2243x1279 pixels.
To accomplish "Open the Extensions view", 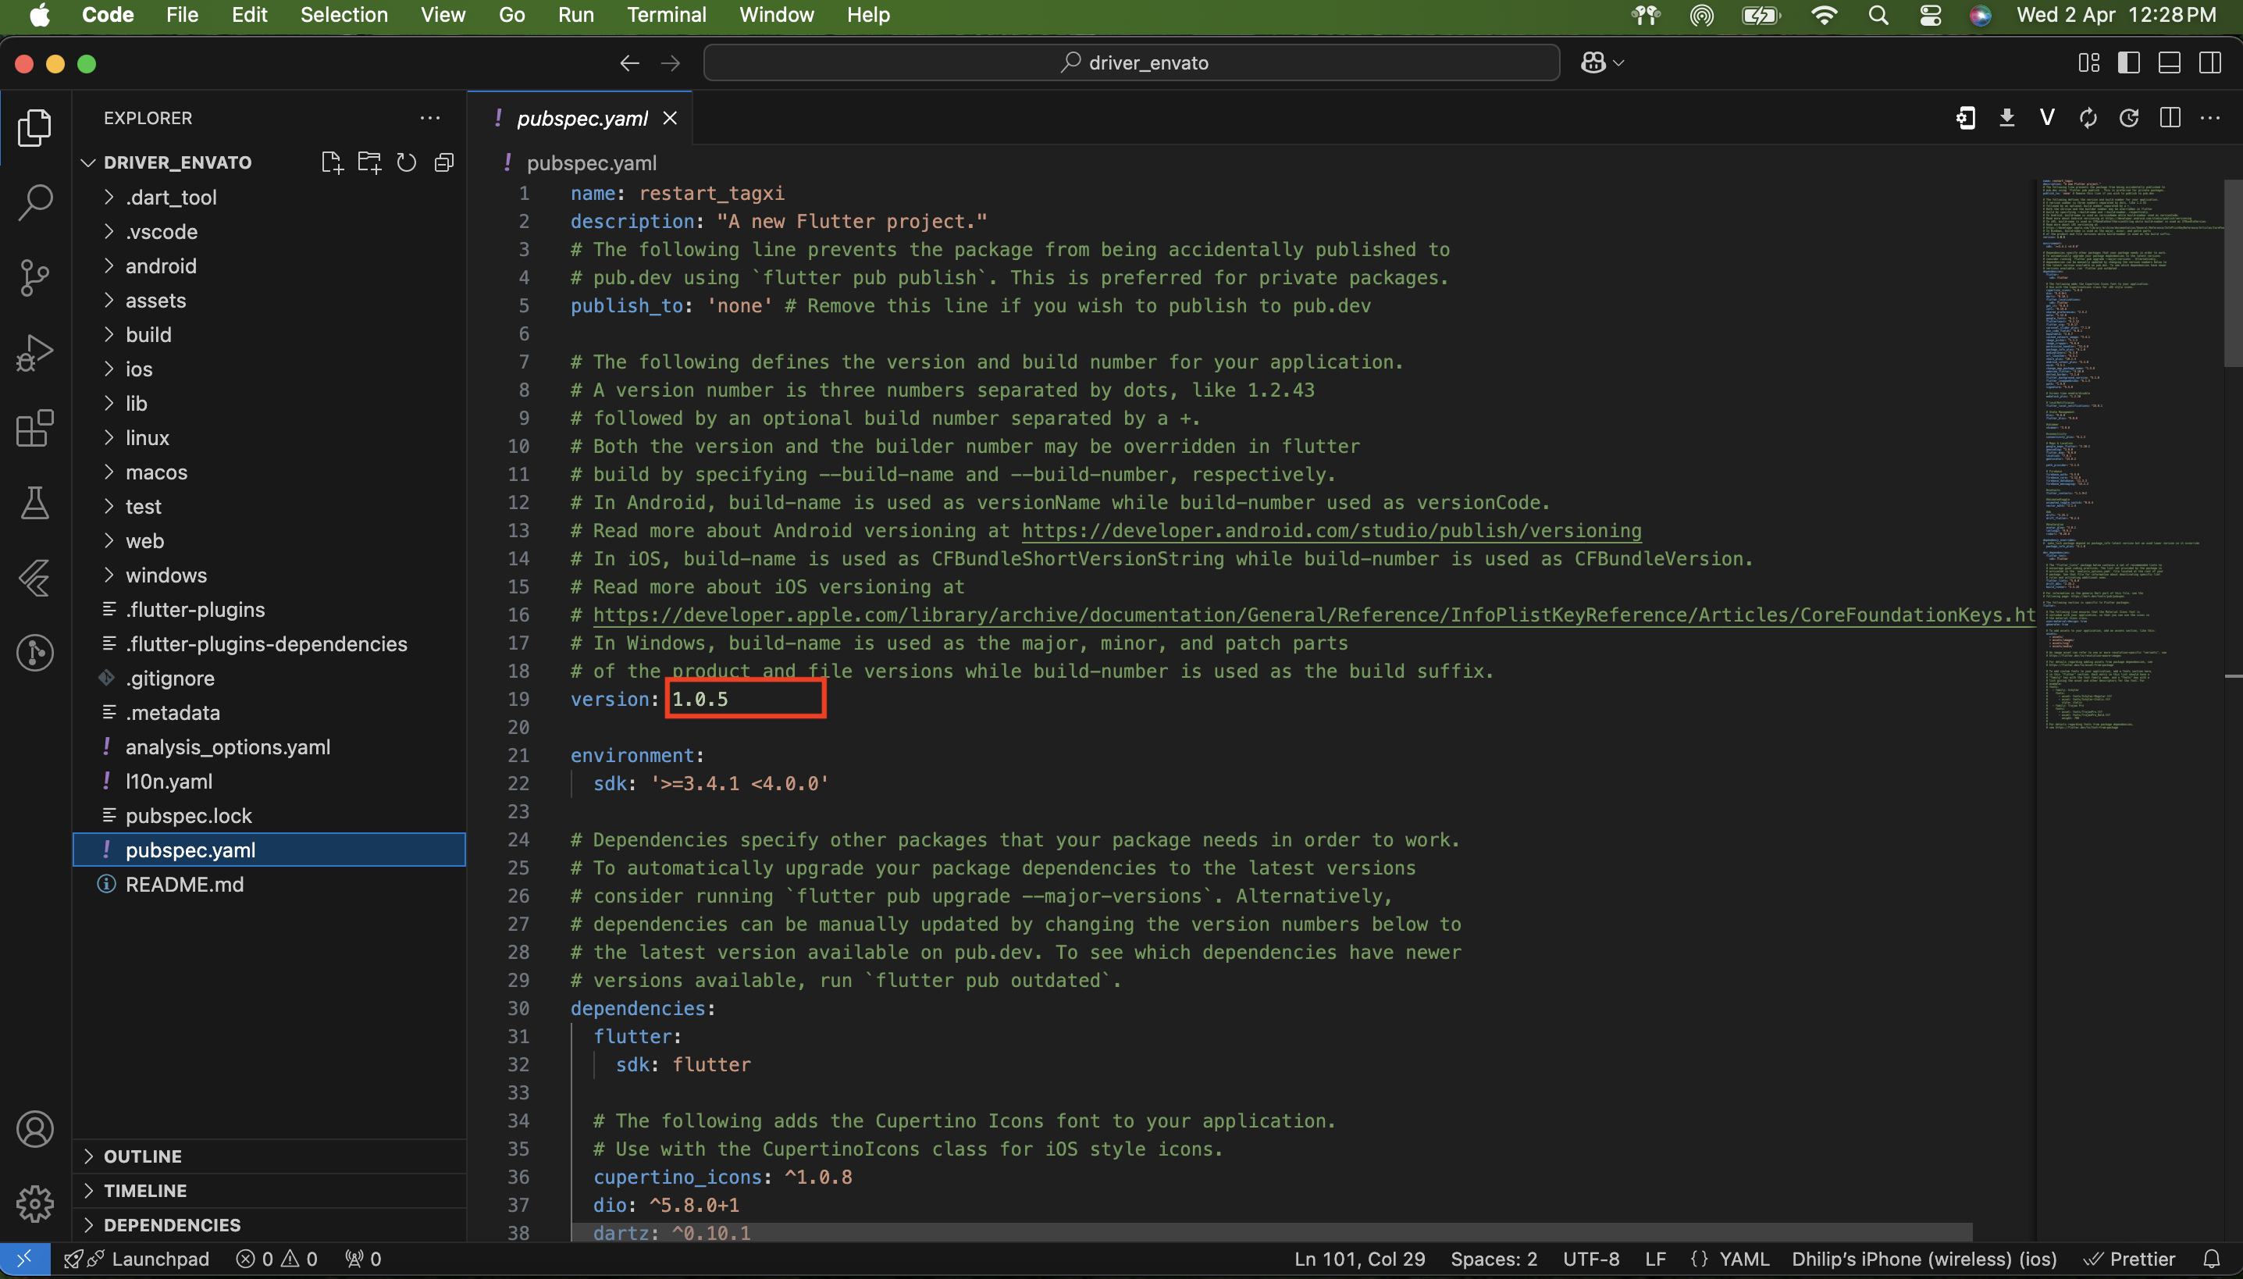I will pos(35,429).
